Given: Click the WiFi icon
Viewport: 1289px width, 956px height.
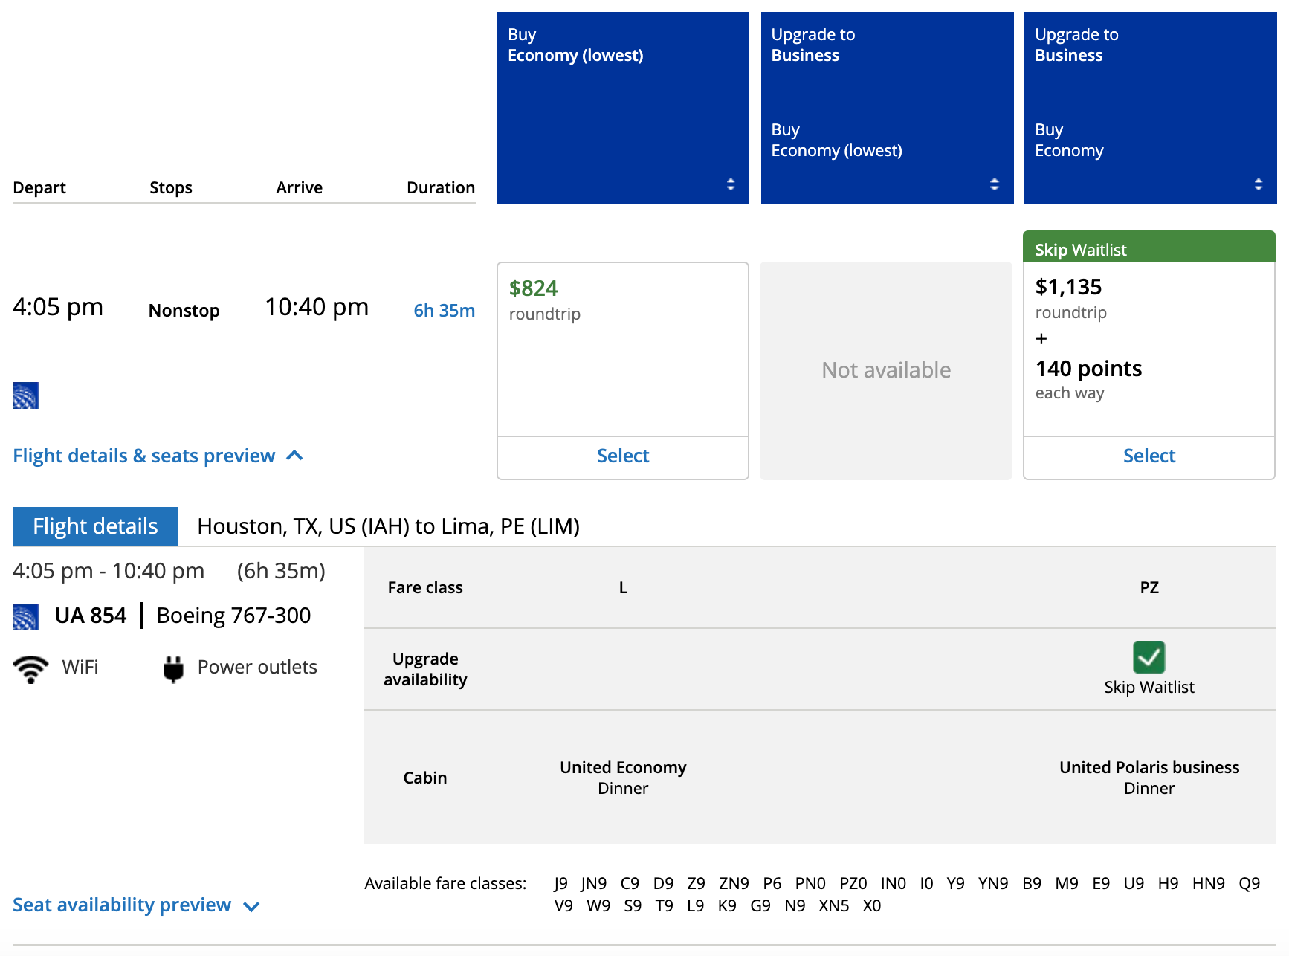Looking at the screenshot, I should tap(30, 668).
